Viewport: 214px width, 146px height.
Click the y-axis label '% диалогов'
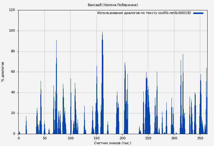tap(3, 72)
